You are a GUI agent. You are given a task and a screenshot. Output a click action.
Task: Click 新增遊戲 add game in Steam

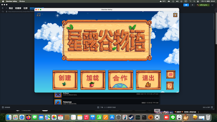click(6, 107)
